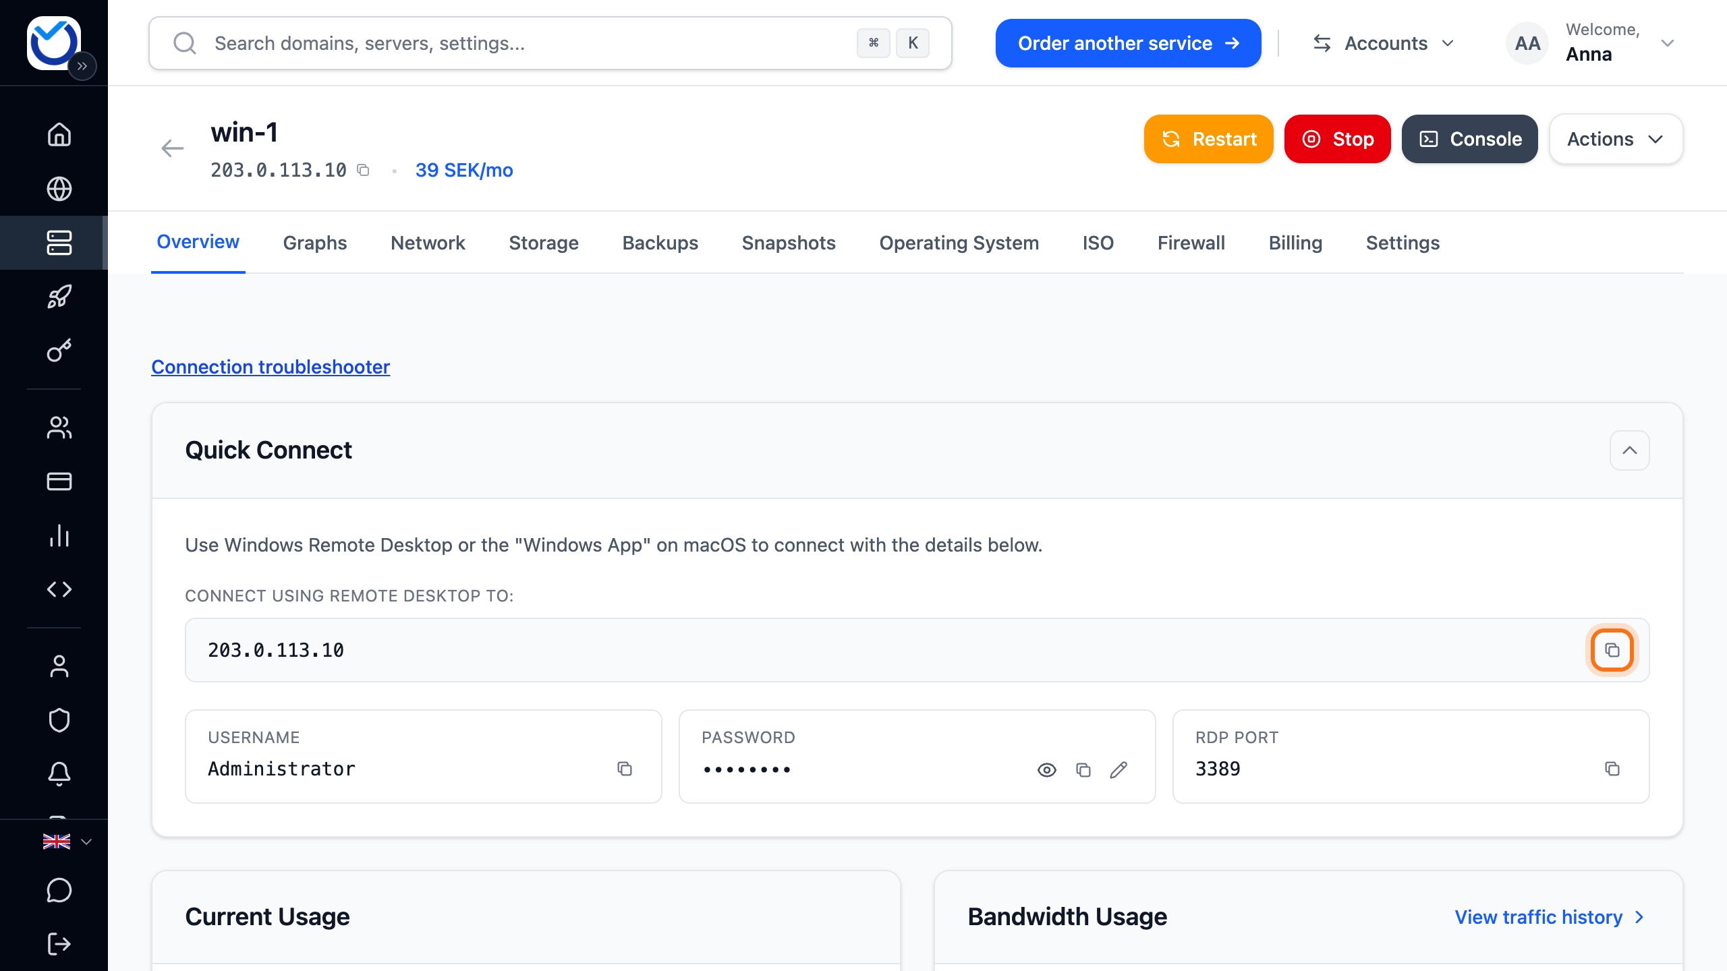Viewport: 1727px width, 971px height.
Task: Open the Servers sidebar icon
Action: (x=59, y=243)
